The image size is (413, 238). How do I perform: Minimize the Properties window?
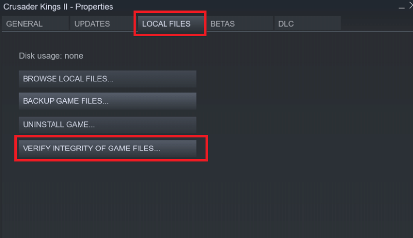401,8
